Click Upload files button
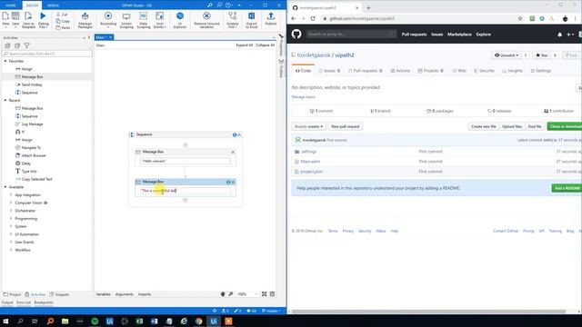The image size is (582, 327). [512, 126]
